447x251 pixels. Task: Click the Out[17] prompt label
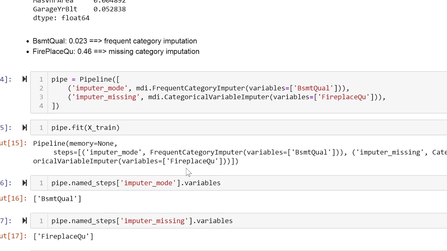(x=13, y=236)
